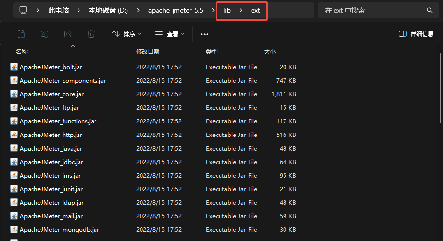Click the rename toolbar icon
The height and width of the screenshot is (241, 443).
click(45, 34)
